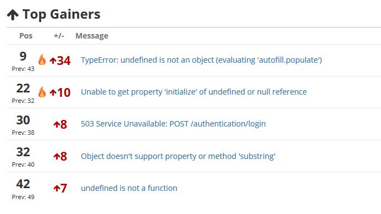Viewport: 381px width, 214px height.
Task: Click the red up arrow beside 34
Action: (x=53, y=61)
